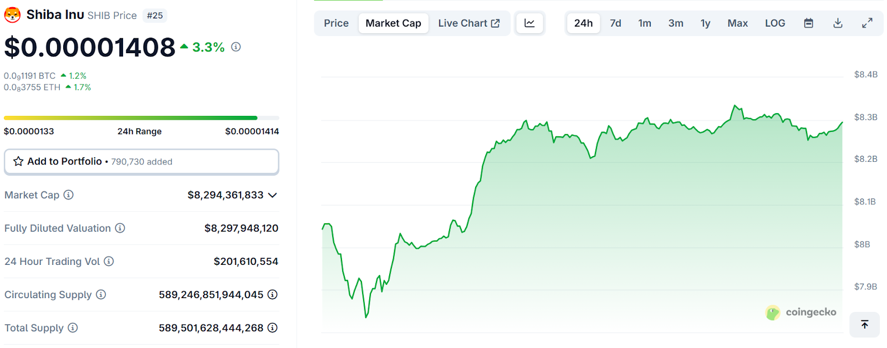Click the Market Cap label
This screenshot has height=348, width=887.
[32, 195]
